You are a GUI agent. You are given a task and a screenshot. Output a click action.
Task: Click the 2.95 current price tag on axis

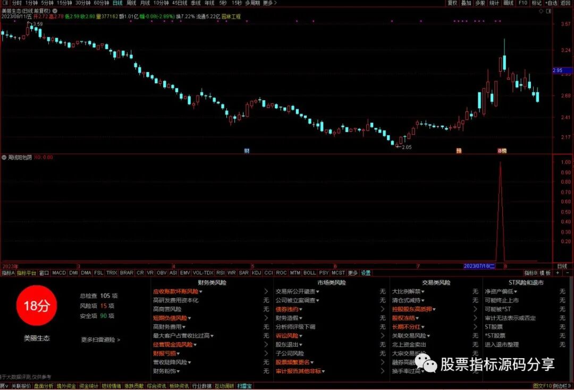[562, 71]
